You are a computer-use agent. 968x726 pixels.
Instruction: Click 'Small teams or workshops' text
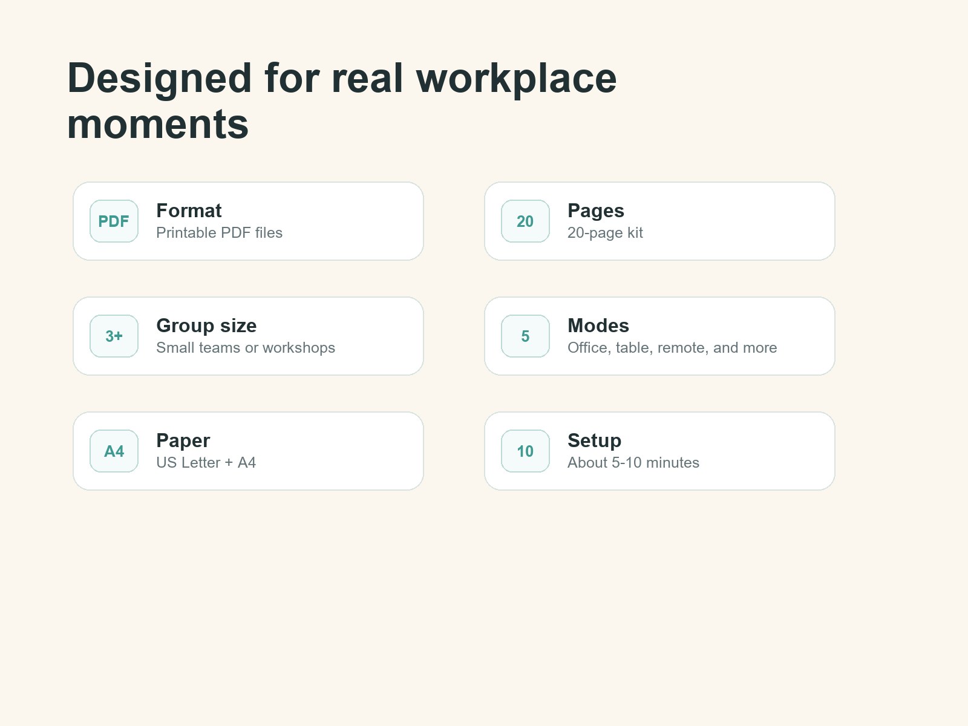click(246, 348)
